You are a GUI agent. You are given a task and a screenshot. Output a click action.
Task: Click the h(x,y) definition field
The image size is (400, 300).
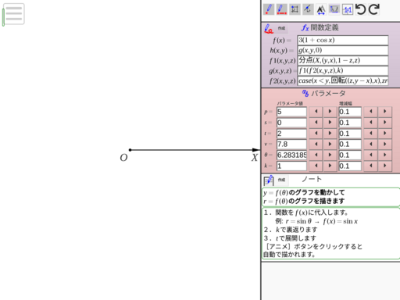343,50
